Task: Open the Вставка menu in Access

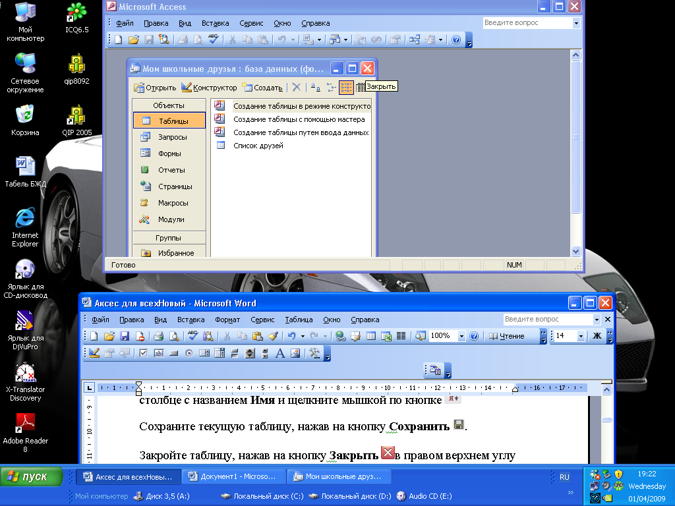Action: [216, 23]
